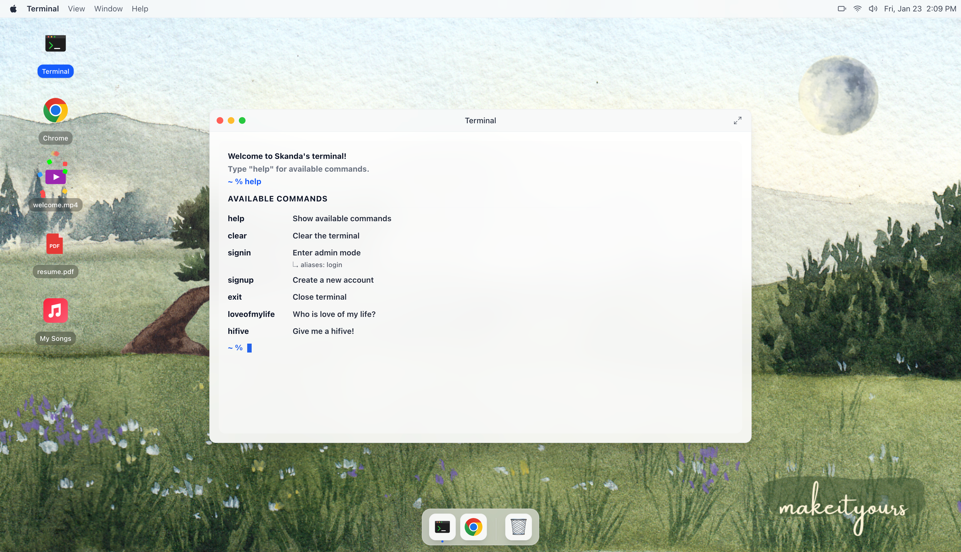Image resolution: width=961 pixels, height=552 pixels.
Task: Click the volume icon in menu bar
Action: click(873, 9)
